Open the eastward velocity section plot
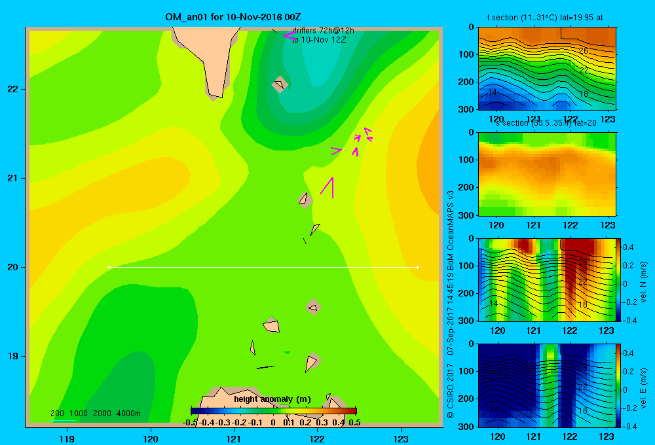This screenshot has width=655, height=445. (547, 385)
